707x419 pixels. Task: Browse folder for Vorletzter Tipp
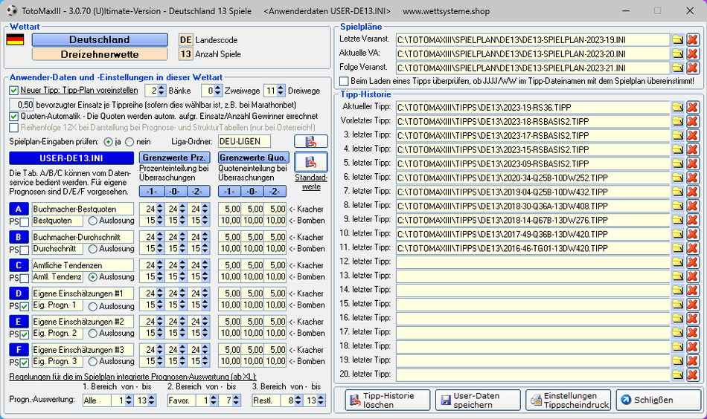(x=677, y=121)
